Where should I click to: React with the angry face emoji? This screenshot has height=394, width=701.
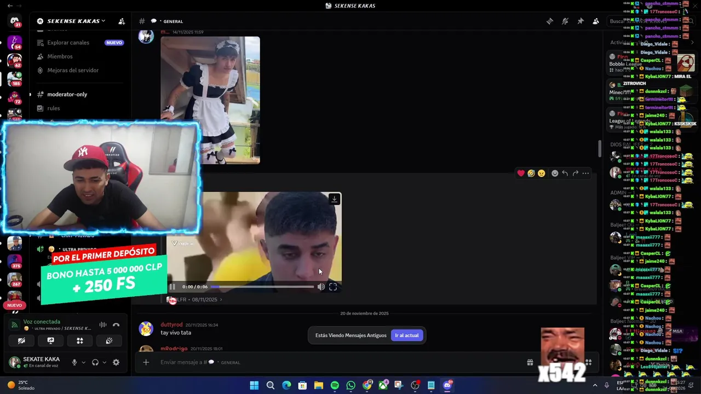(542, 173)
